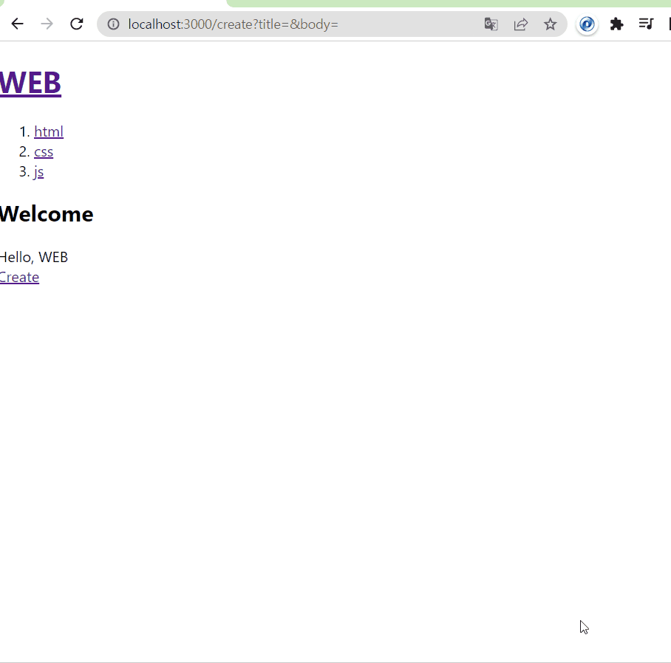
Task: View site information icon in address bar
Action: click(113, 24)
